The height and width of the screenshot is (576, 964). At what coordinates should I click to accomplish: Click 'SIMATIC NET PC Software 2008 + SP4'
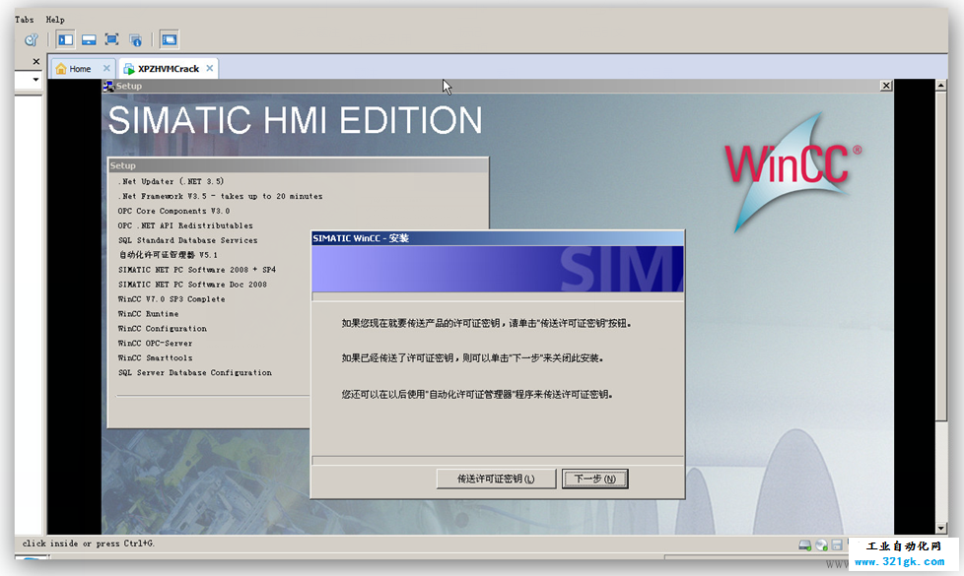(x=197, y=270)
